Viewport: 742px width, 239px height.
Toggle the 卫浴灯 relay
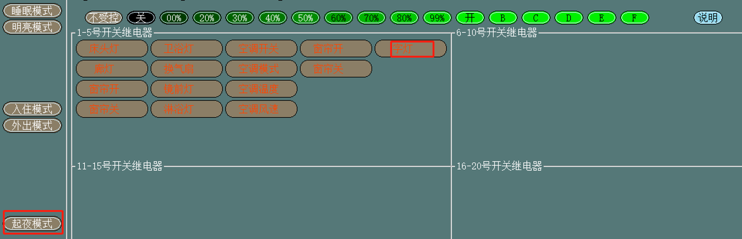(x=187, y=49)
